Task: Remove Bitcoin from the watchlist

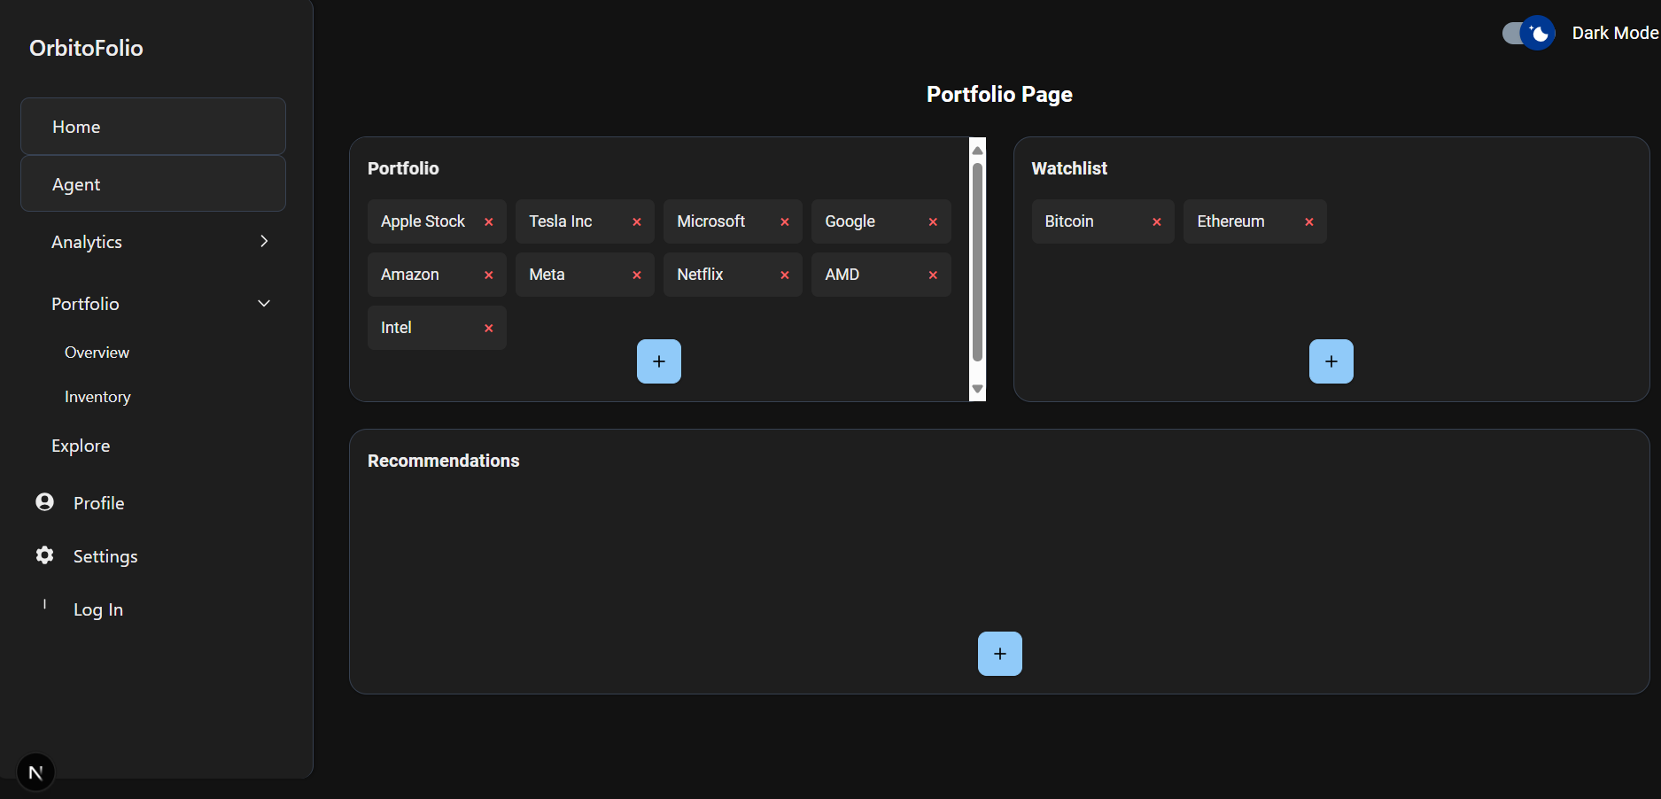Action: click(x=1156, y=222)
